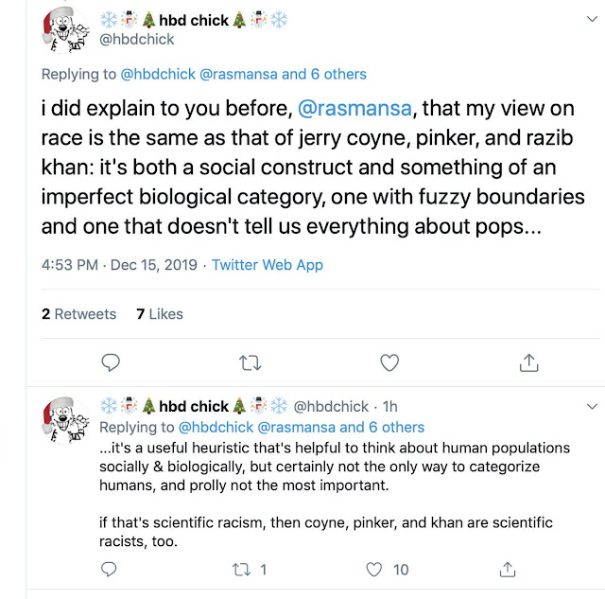View the 2 Retweets list
605x599 pixels.
coord(78,314)
